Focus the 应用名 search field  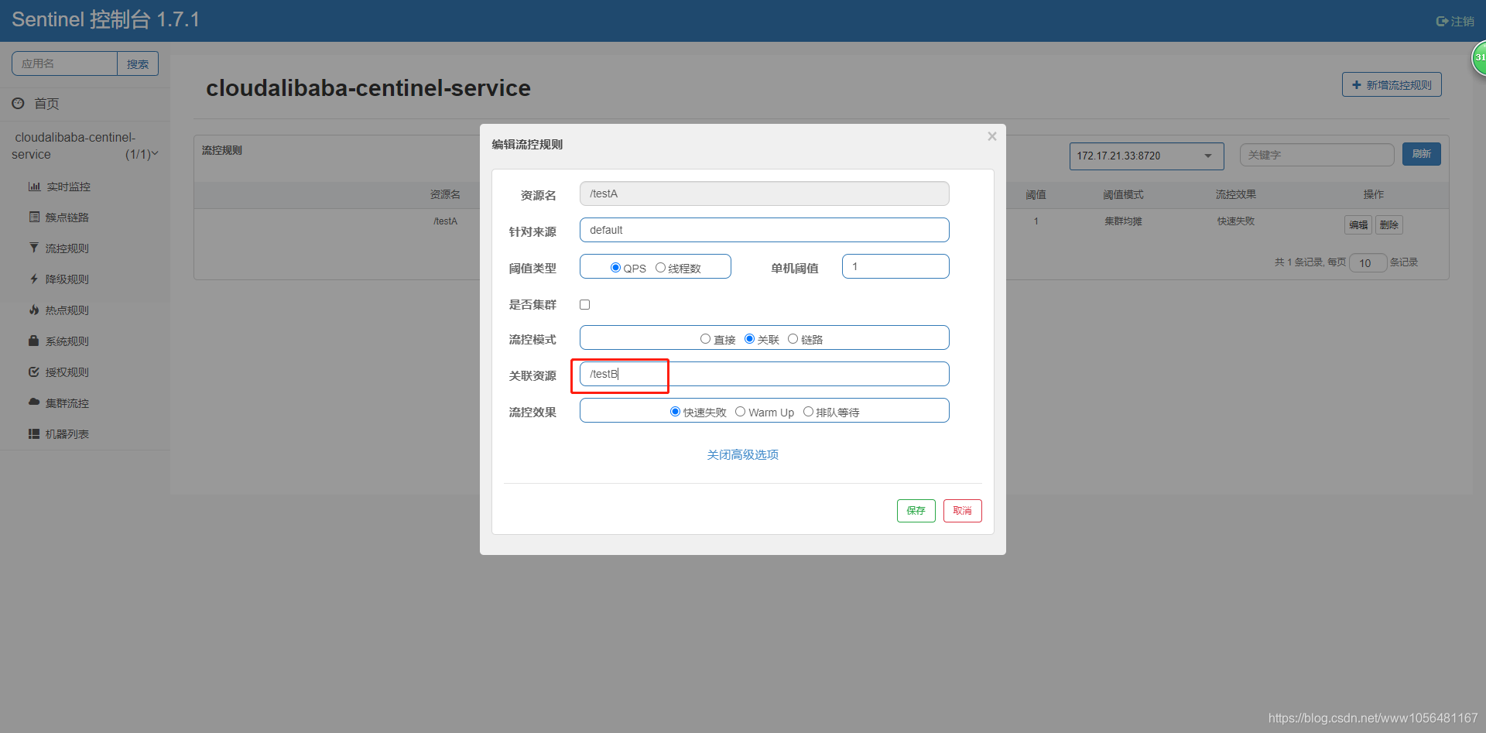click(64, 64)
